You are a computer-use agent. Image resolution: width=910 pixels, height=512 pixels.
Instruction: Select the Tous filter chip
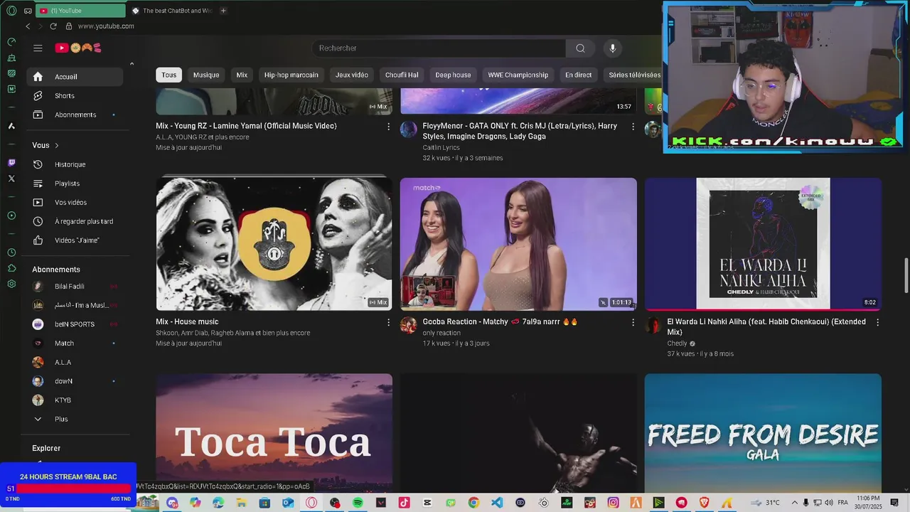click(168, 75)
